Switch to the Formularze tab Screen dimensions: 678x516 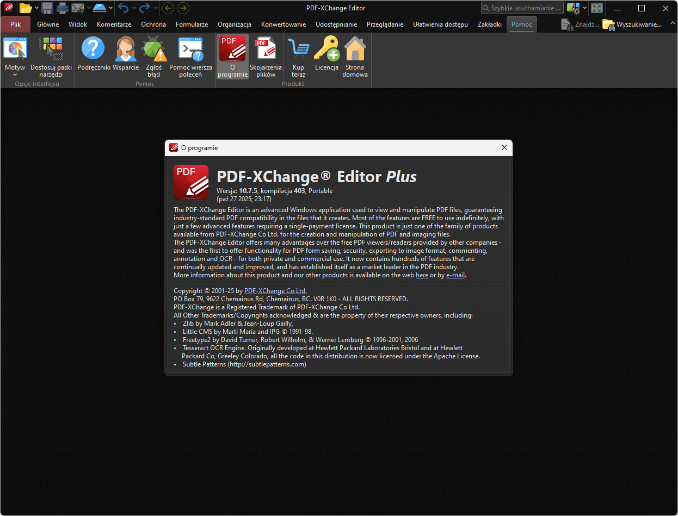click(192, 24)
